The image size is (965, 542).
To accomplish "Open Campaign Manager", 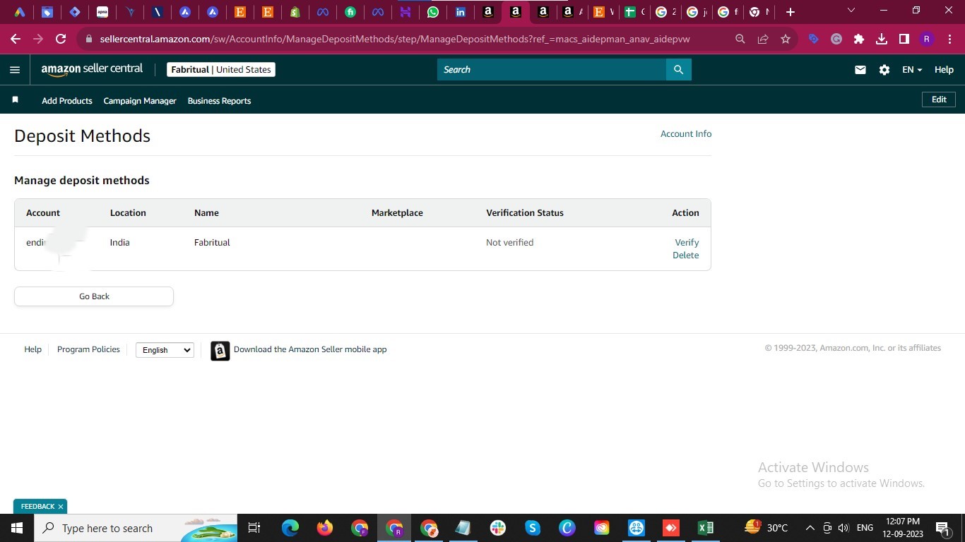I will (140, 101).
